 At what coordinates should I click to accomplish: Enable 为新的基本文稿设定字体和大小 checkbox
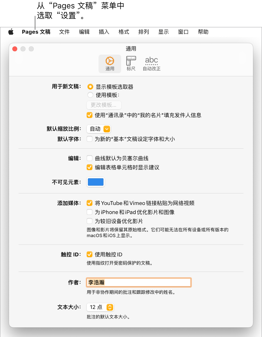(89, 139)
